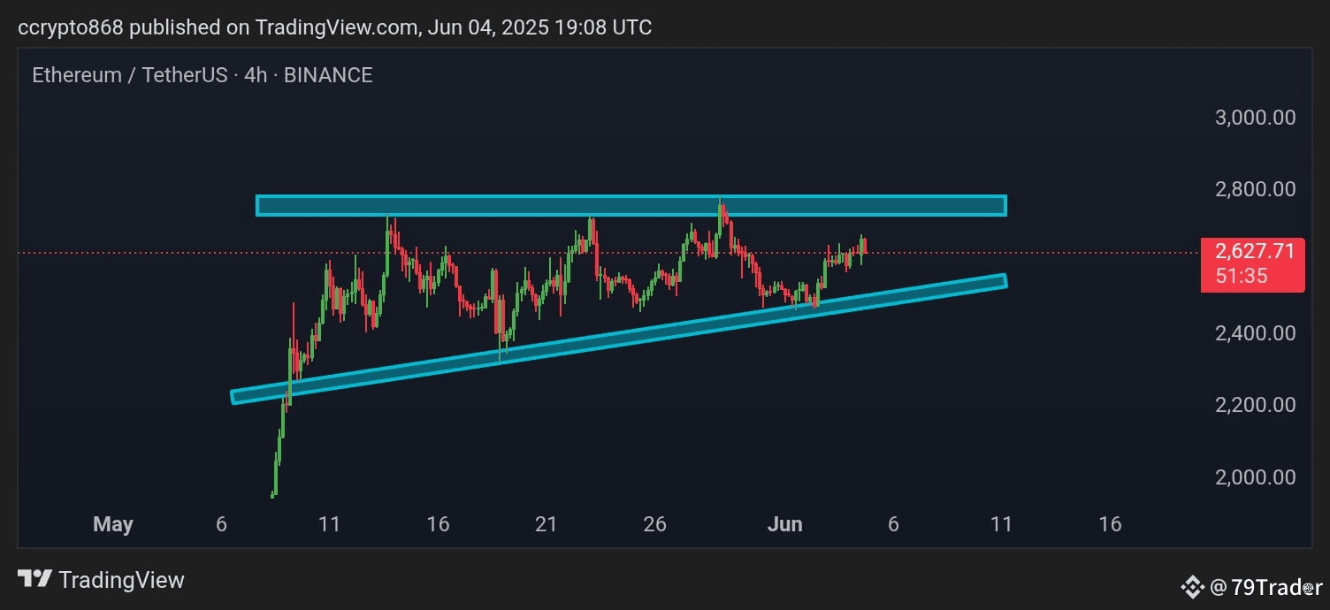The height and width of the screenshot is (610, 1330).
Task: Click the 2,800.00 price axis label
Action: click(x=1256, y=189)
